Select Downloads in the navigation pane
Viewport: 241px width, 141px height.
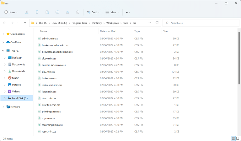point(18,71)
